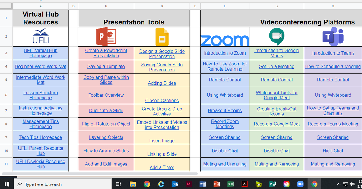Image resolution: width=362 pixels, height=189 pixels.
Task: Open the Zoom app from the taskbar
Action: pos(300,184)
